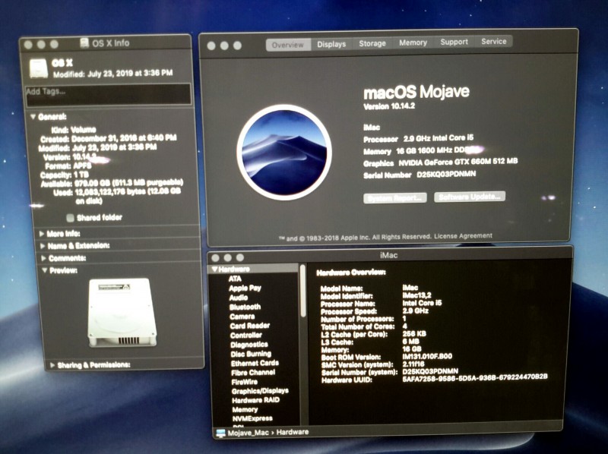Select FireWire in the hardware list
Screen dimensions: 608x454
tap(244, 382)
